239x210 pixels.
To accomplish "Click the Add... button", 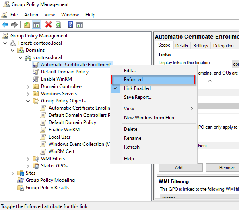I will 181,168.
